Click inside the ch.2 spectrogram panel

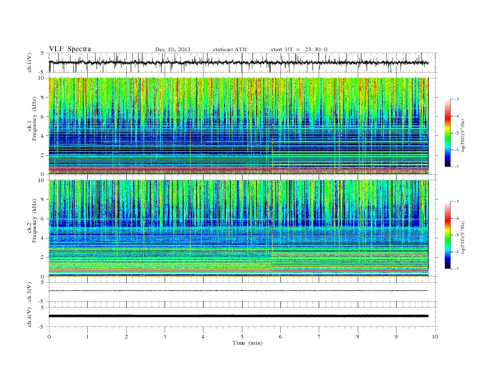point(238,229)
